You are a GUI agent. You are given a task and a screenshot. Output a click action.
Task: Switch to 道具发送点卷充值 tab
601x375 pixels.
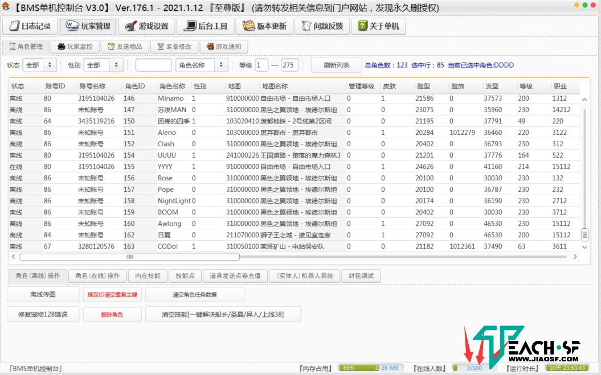point(235,276)
